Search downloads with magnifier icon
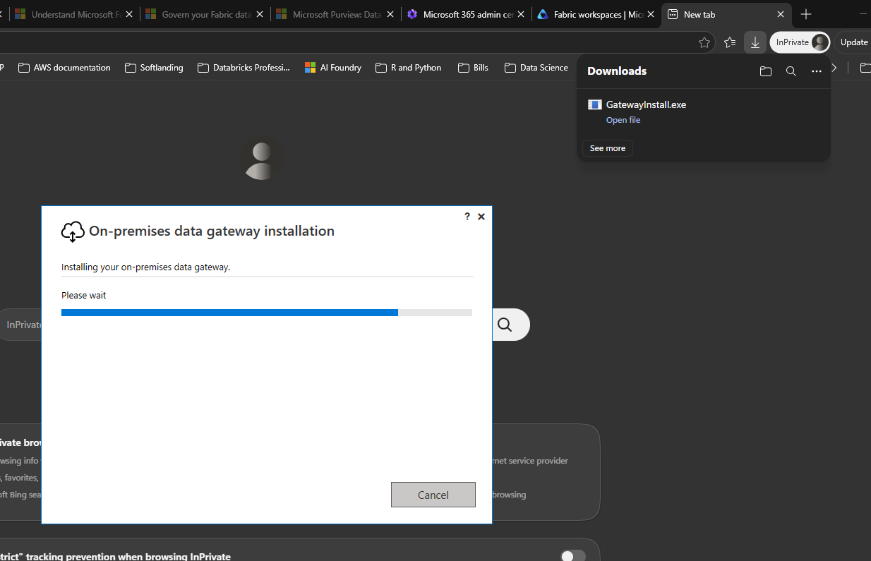The height and width of the screenshot is (561, 871). 791,71
